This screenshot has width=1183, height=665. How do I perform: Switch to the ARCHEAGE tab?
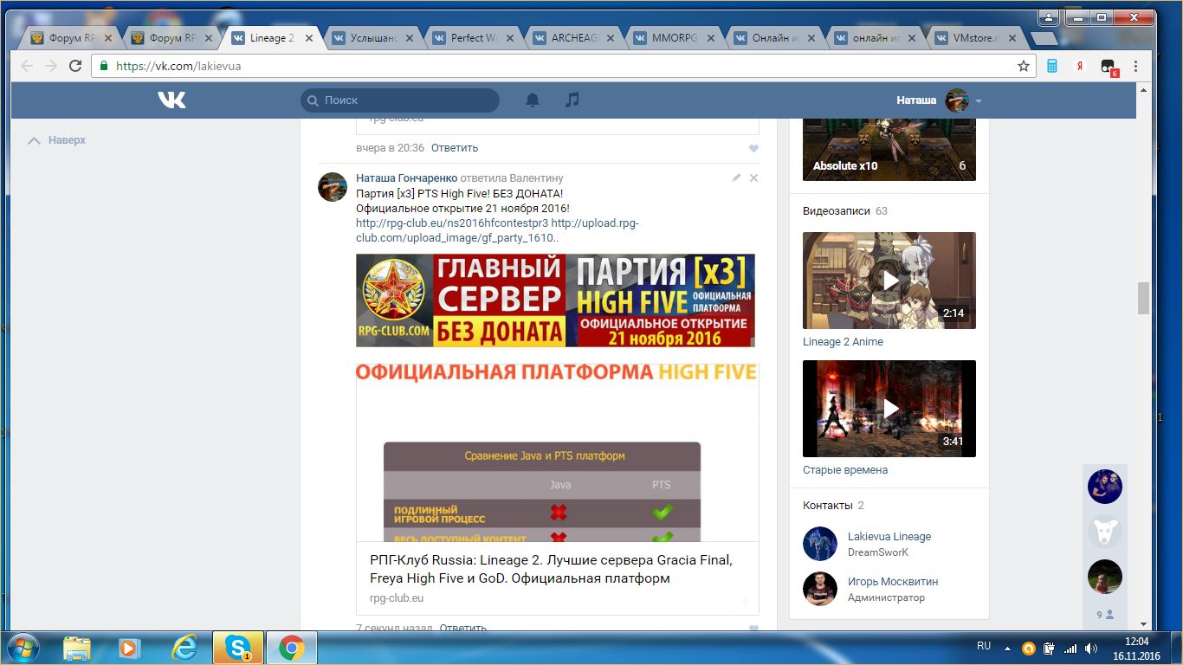[x=574, y=38]
